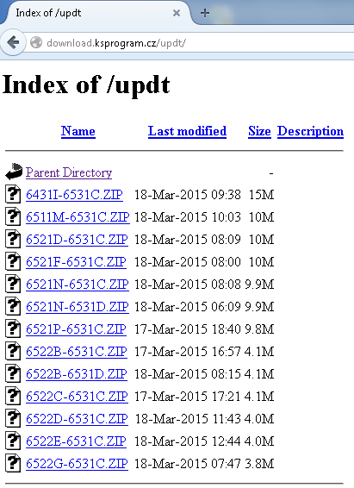Click file icon beside 6511M-6531C.ZIP
The height and width of the screenshot is (488, 354).
(x=13, y=216)
